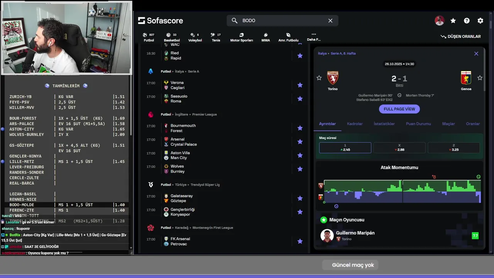This screenshot has height=278, width=494.
Task: Close the Torino-Genoa match panel
Action: click(476, 54)
